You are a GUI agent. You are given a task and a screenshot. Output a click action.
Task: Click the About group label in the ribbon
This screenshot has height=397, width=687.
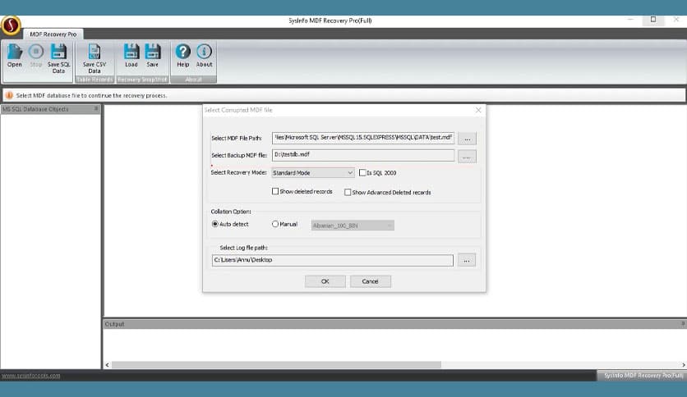pyautogui.click(x=193, y=80)
